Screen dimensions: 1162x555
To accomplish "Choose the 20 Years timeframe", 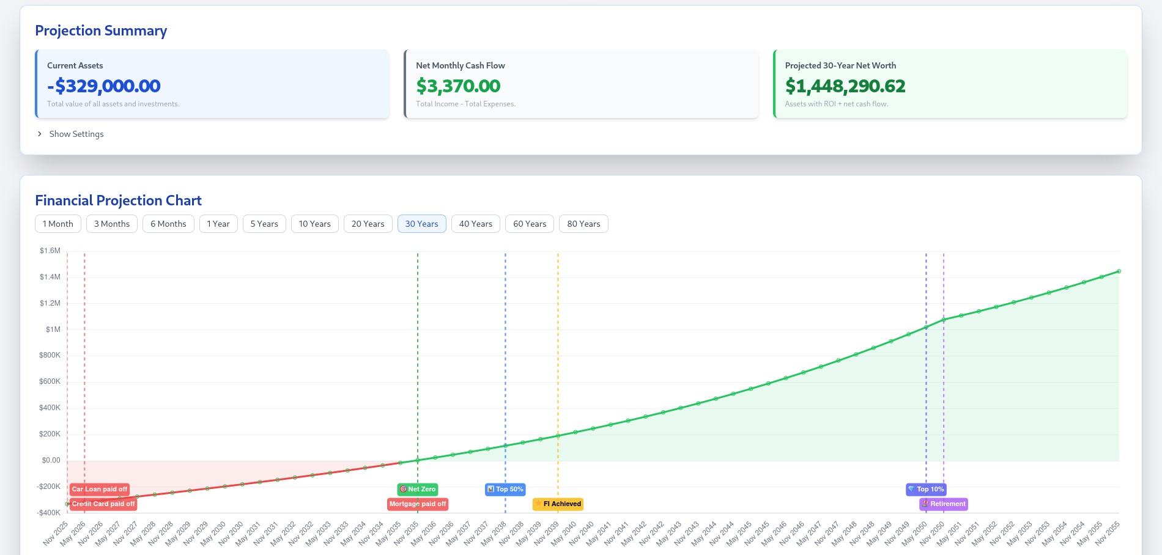I will 368,224.
